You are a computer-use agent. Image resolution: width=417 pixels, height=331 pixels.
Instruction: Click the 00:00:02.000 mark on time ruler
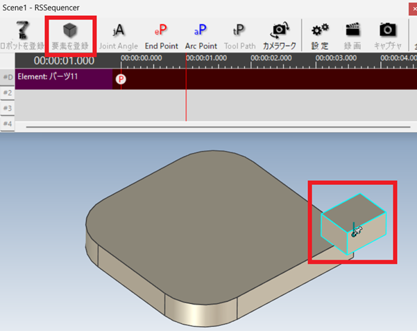point(272,58)
